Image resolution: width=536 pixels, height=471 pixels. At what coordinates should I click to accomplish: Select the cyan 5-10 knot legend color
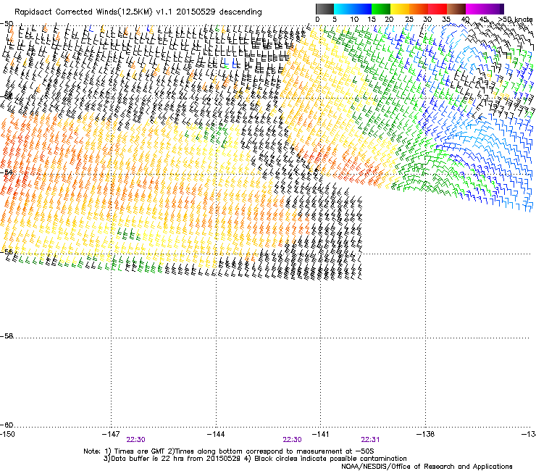(343, 9)
